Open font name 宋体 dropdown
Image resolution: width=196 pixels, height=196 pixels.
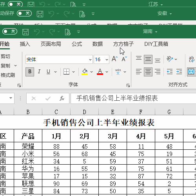pyautogui.click(x=90, y=60)
